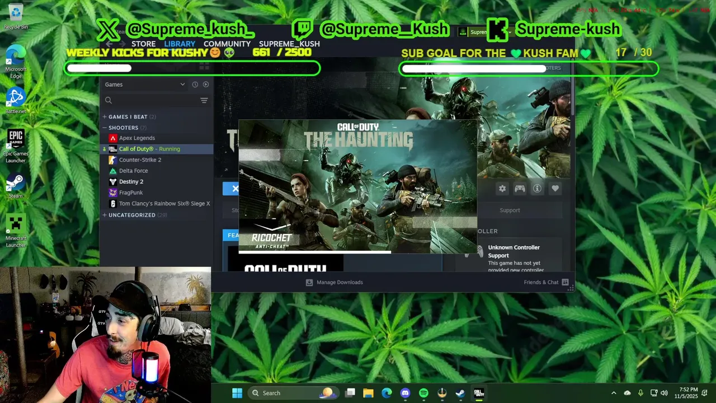Click the Call of Duty splash loading bar
Screen dimensions: 716x403
point(357,252)
